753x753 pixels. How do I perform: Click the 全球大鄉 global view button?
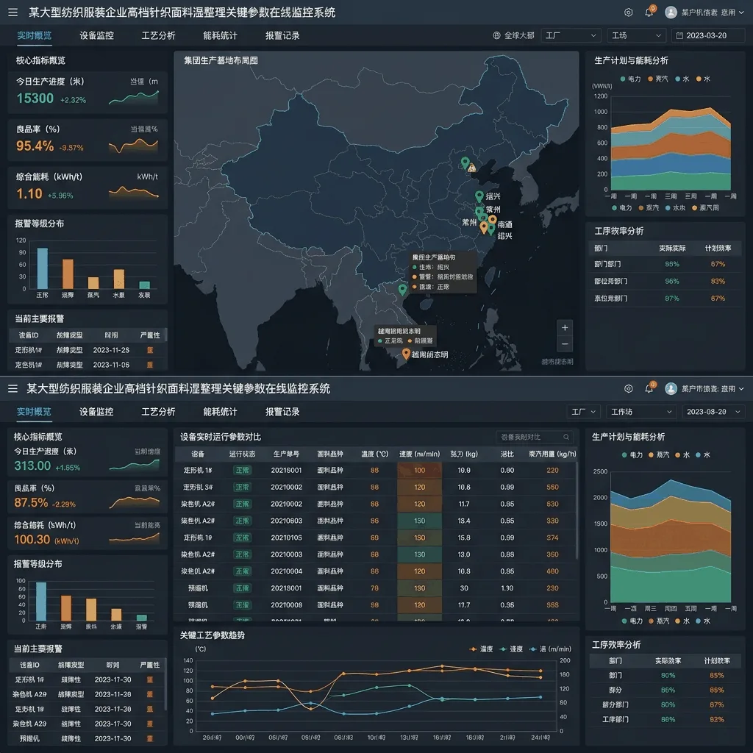pyautogui.click(x=513, y=35)
